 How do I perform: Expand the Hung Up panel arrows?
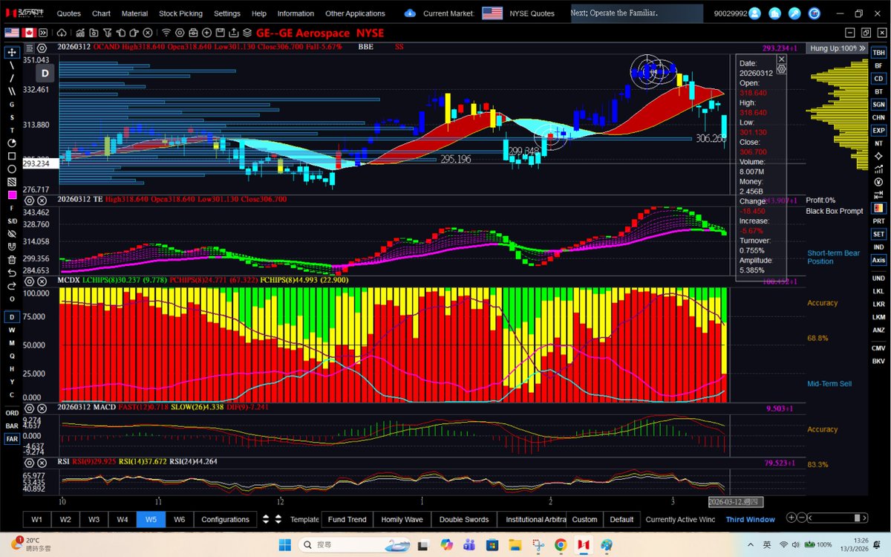coord(863,48)
